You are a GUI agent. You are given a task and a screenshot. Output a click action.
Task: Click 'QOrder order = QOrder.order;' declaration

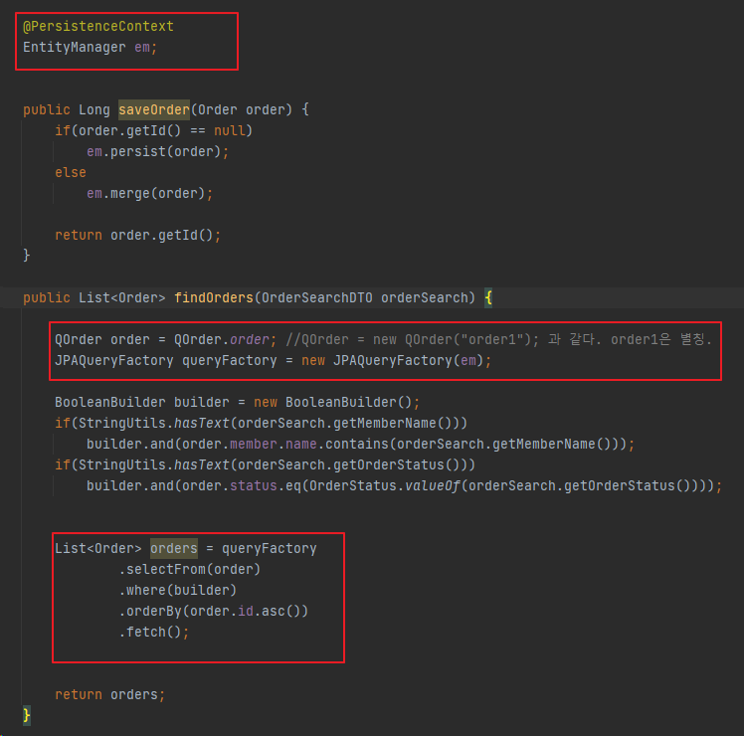165,340
